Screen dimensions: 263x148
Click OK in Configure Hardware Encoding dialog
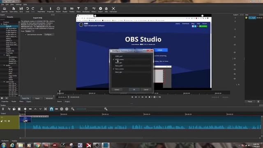tap(134, 90)
